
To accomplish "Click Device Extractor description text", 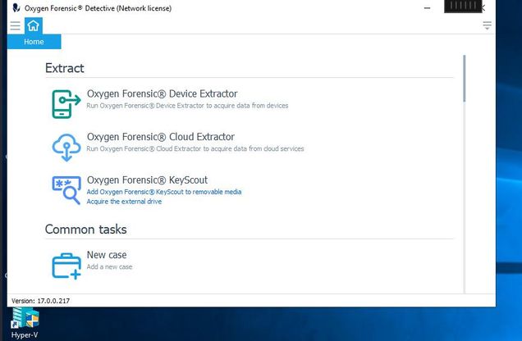I will click(187, 106).
